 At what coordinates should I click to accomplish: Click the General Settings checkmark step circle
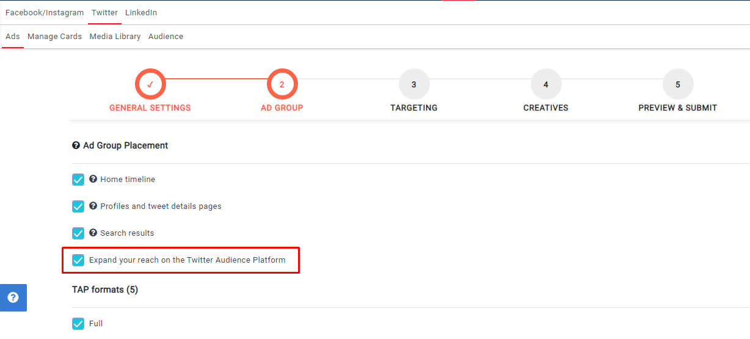(x=150, y=84)
